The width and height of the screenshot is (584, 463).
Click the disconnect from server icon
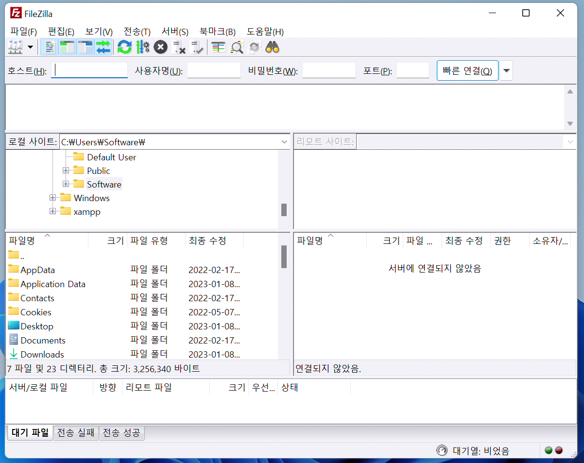click(179, 47)
